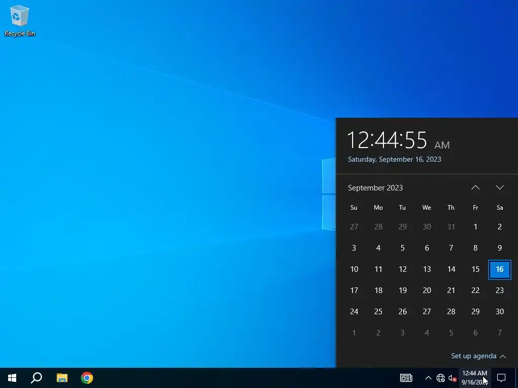
Task: Select day 21 in the calendar
Action: coord(451,290)
